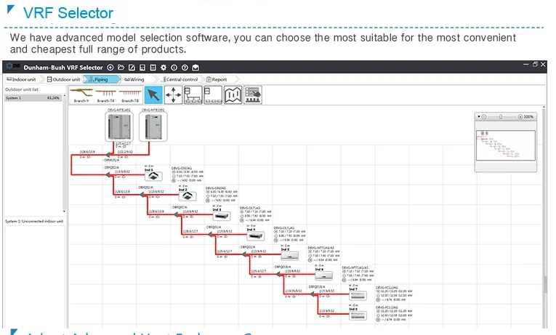Viewport: 556px width, 335px height.
Task: Switch to the Indoor unit tab
Action: [23, 79]
